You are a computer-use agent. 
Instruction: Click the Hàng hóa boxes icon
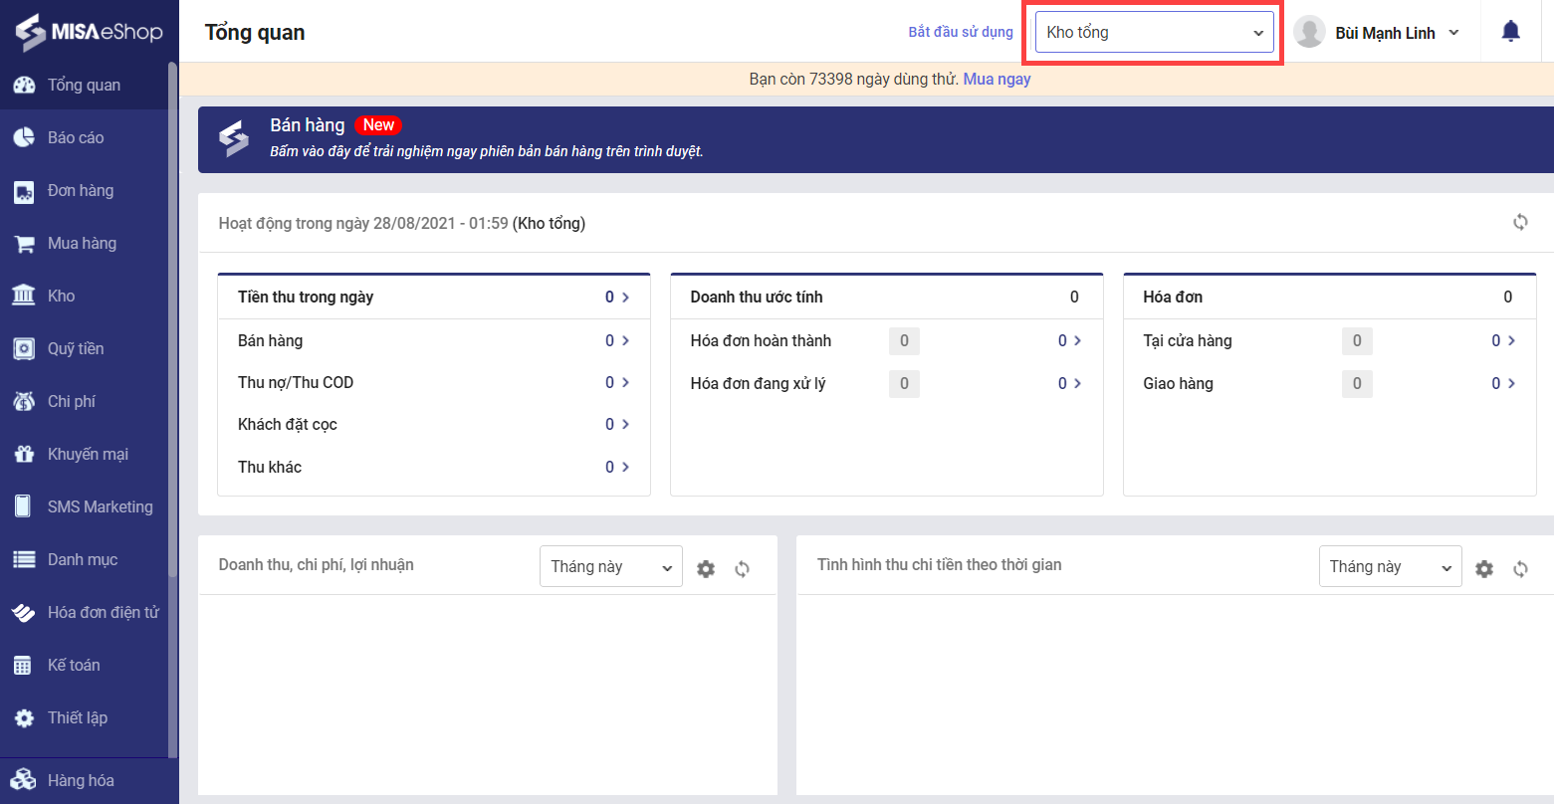tap(24, 780)
